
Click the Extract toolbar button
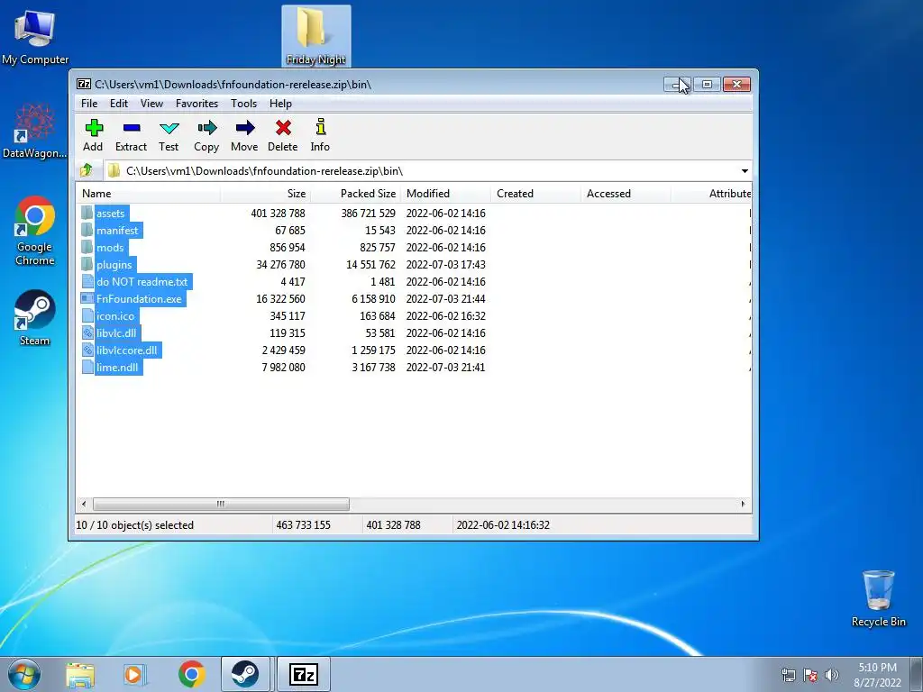click(x=131, y=135)
